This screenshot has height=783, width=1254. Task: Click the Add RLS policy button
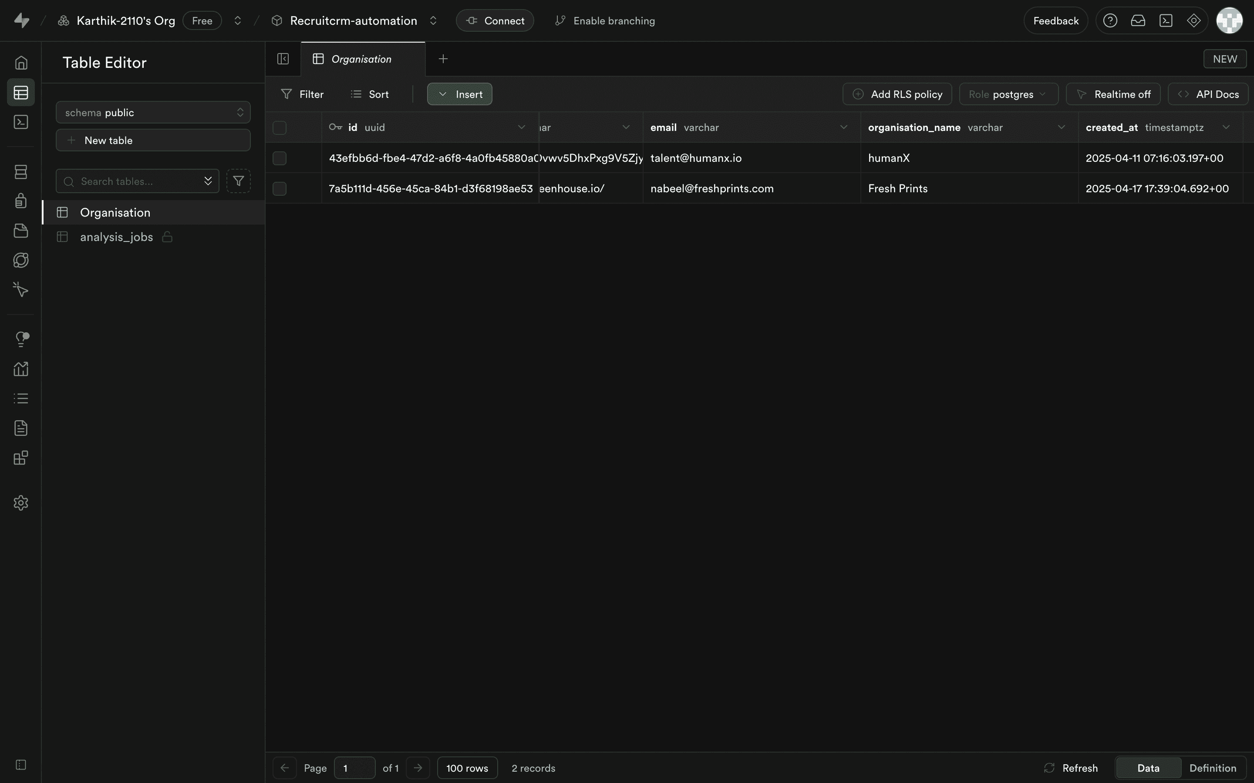tap(897, 94)
